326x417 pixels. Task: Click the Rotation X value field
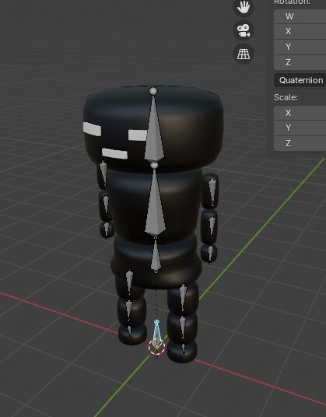coord(300,32)
